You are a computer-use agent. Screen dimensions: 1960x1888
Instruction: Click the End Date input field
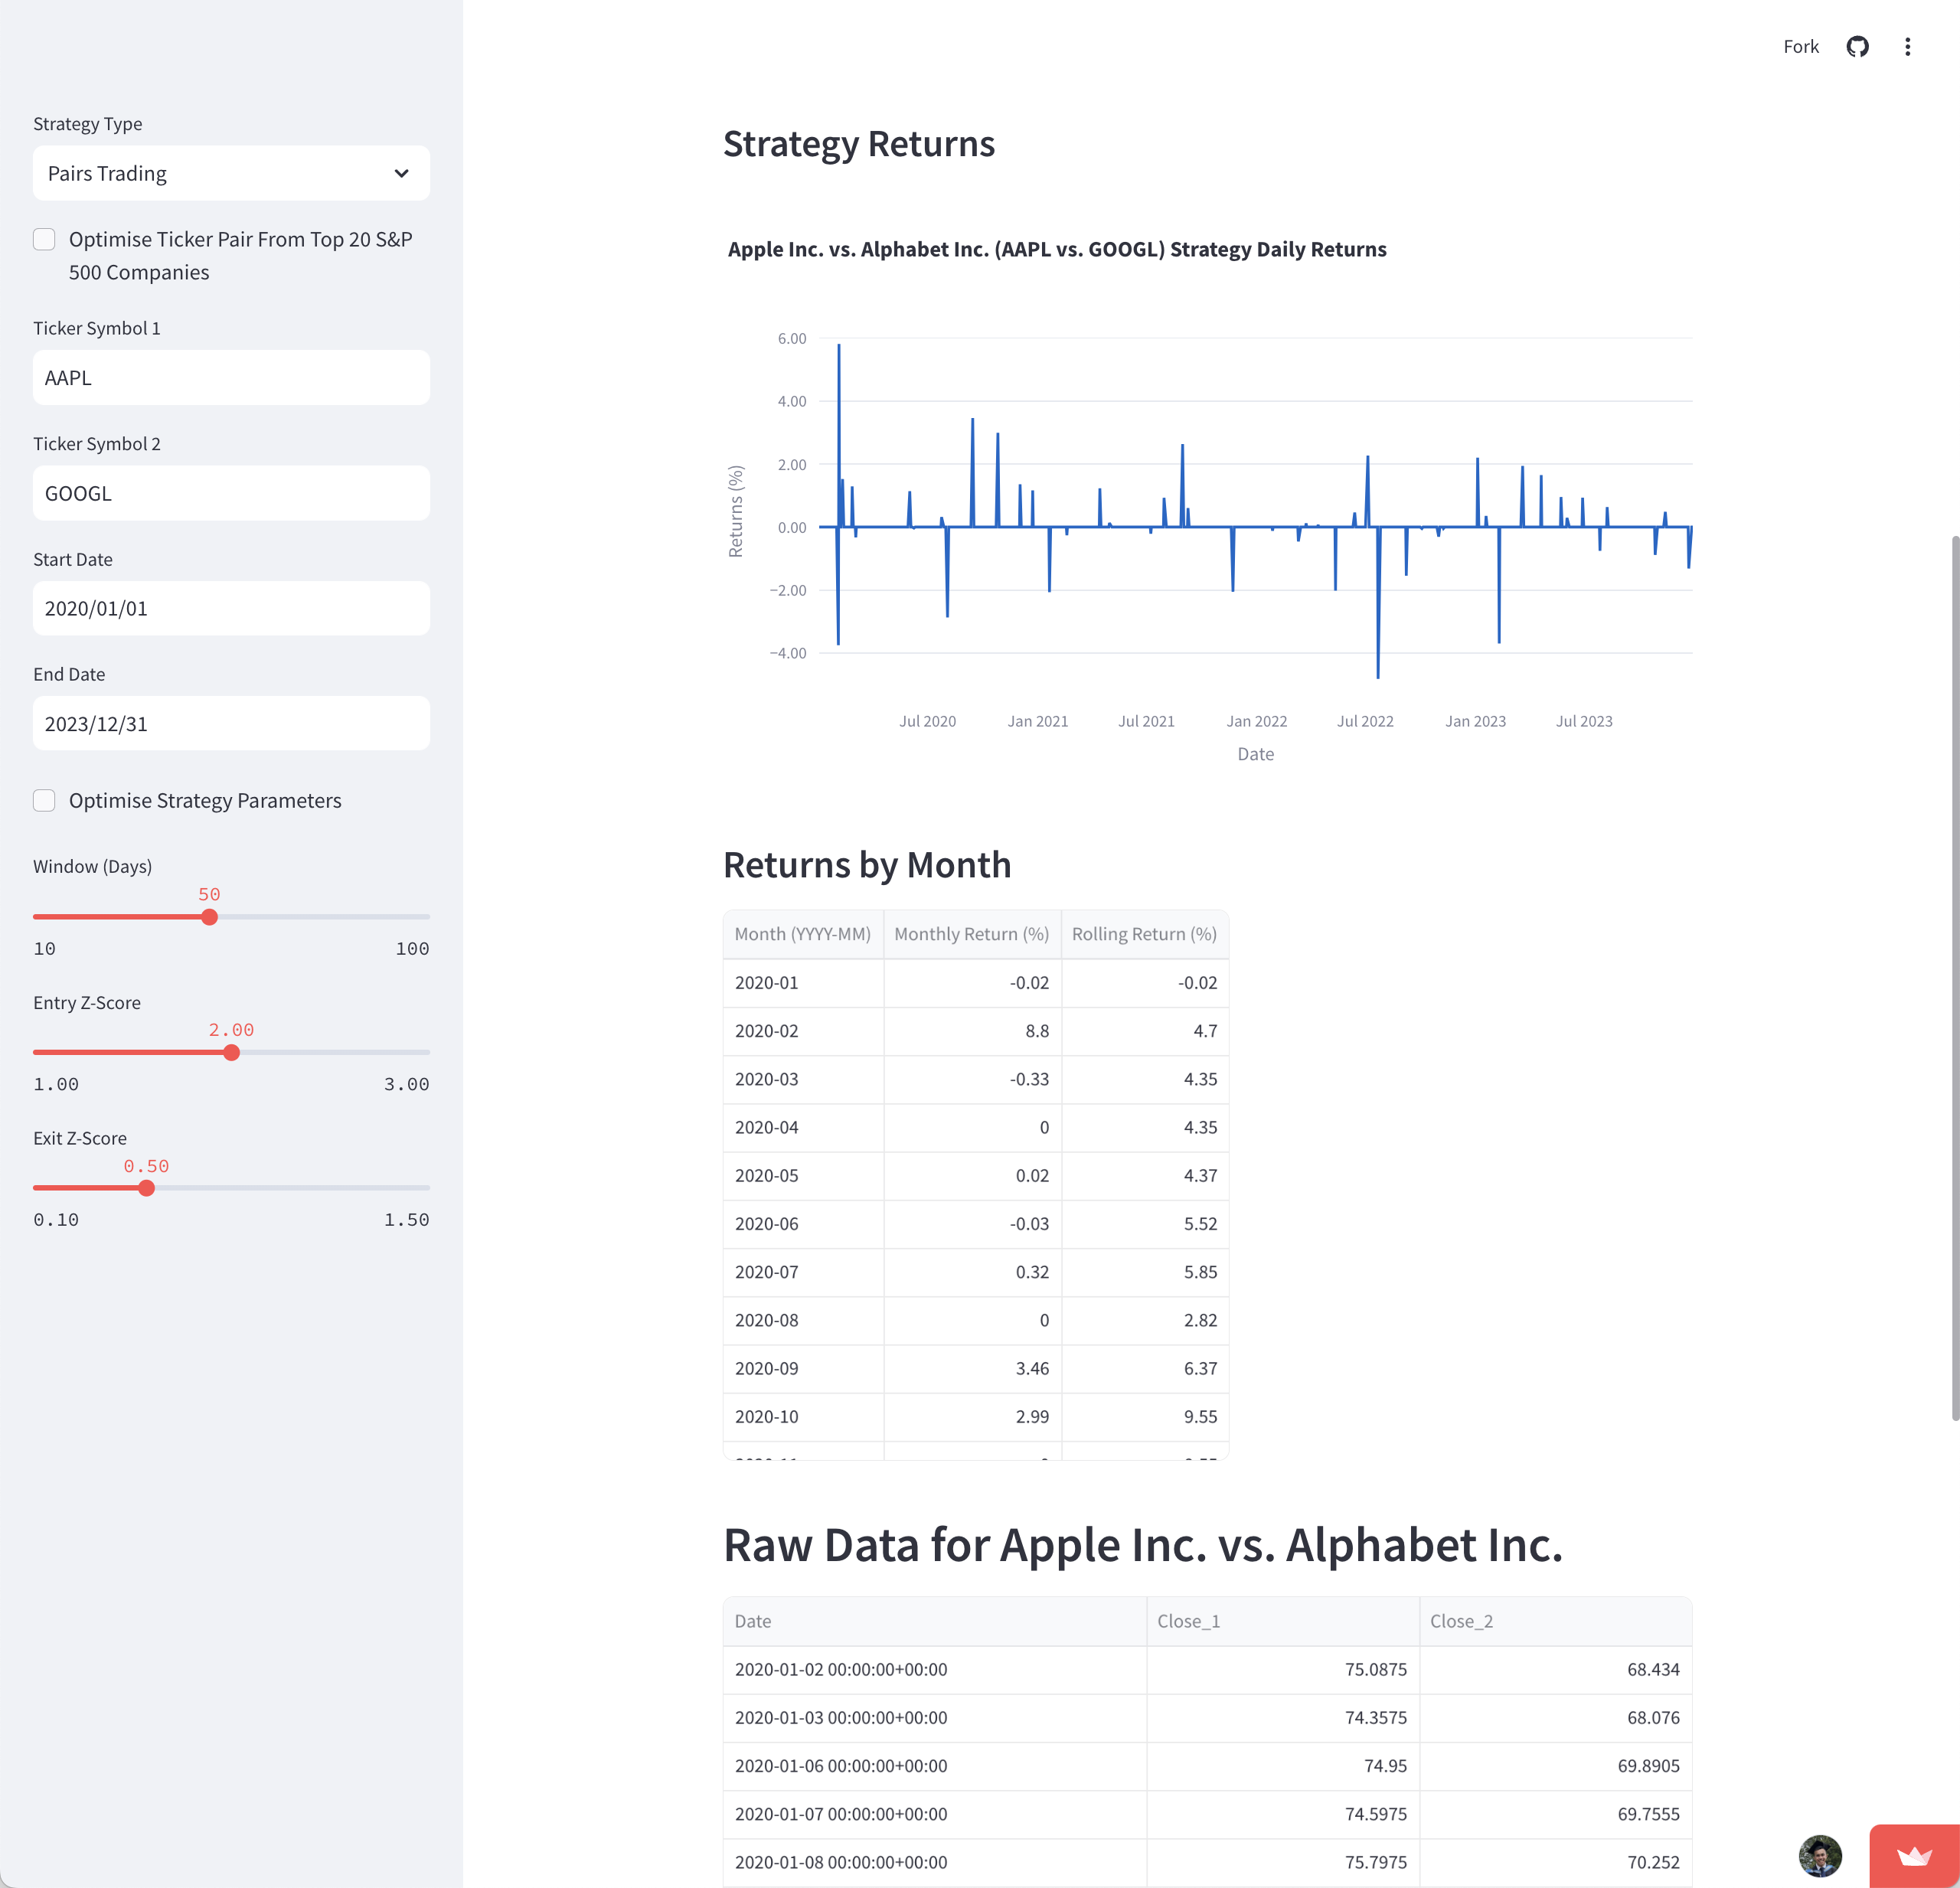click(x=231, y=723)
